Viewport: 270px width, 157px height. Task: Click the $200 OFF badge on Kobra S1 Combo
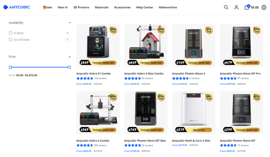pos(113,30)
